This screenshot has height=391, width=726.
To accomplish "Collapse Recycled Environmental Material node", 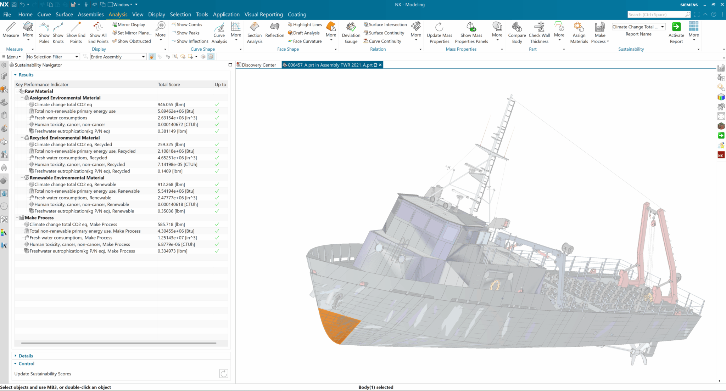I will [x=22, y=138].
